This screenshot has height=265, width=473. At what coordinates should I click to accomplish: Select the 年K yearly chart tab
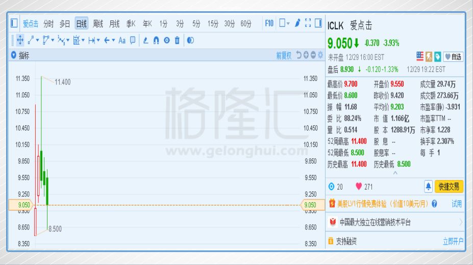click(x=147, y=24)
